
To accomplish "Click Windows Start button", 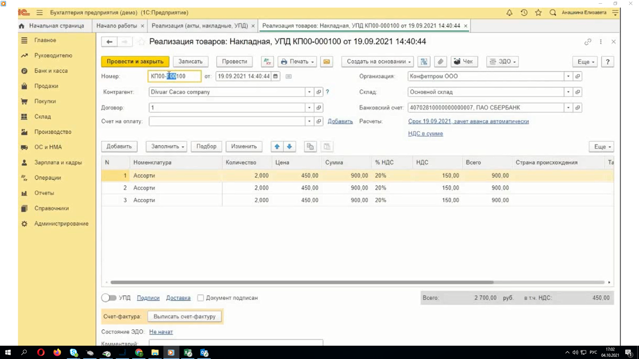I will click(8, 352).
